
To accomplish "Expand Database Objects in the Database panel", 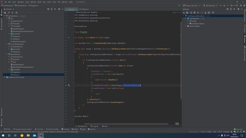I will click(188, 24).
